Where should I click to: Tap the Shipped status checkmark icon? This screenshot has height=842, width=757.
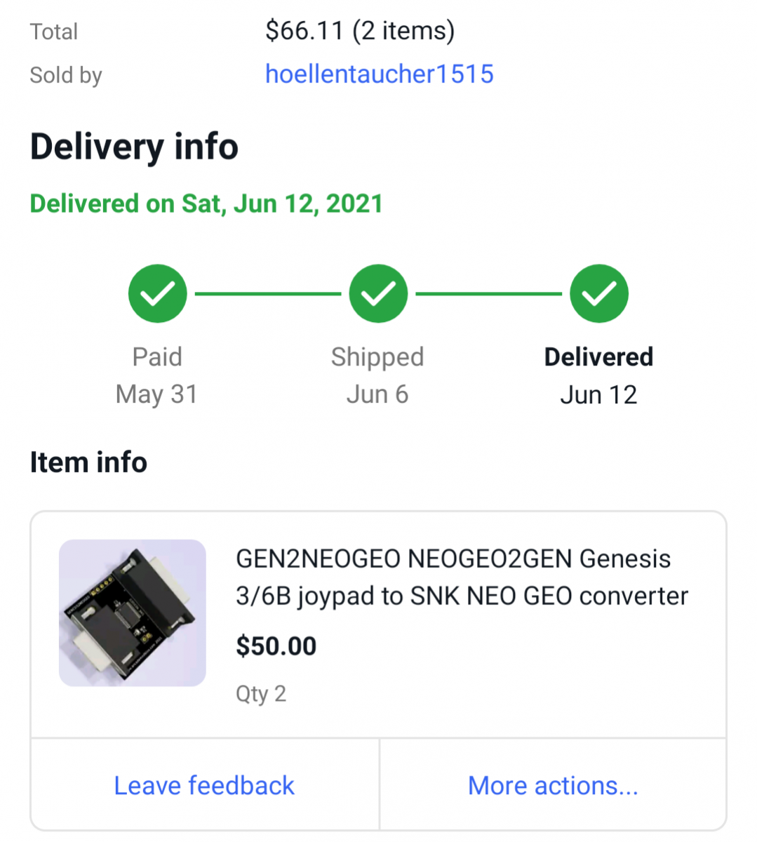pyautogui.click(x=378, y=293)
